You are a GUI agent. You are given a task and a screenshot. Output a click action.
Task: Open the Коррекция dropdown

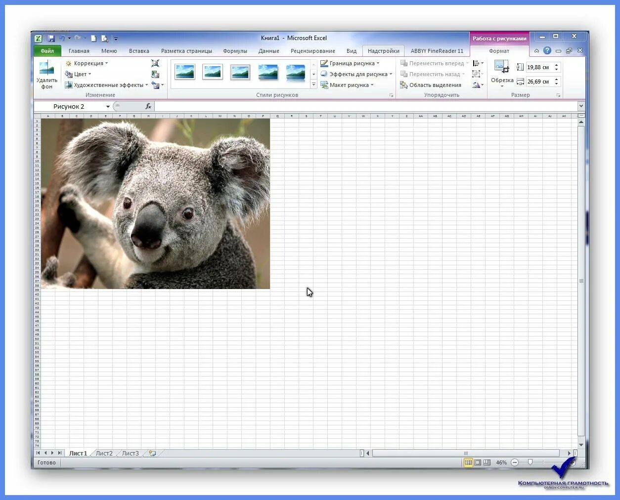coord(87,63)
